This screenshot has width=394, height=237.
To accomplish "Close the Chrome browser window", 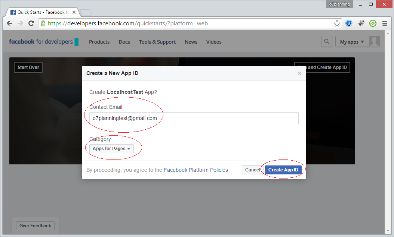I will [384, 4].
